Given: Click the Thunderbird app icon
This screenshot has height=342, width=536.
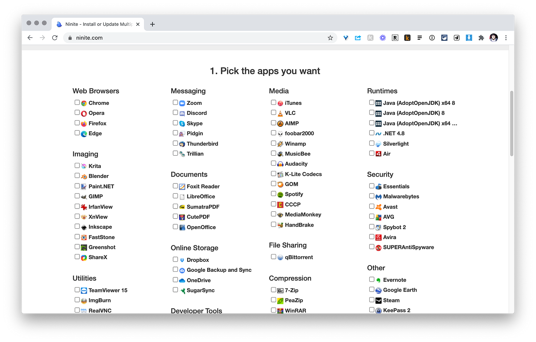Looking at the screenshot, I should click(x=182, y=144).
